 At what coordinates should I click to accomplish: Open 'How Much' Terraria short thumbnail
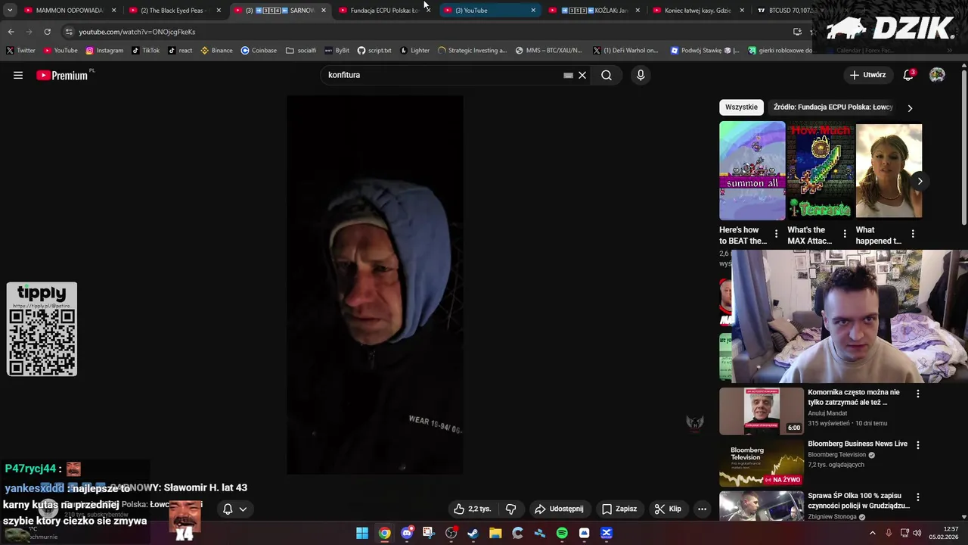pos(821,171)
